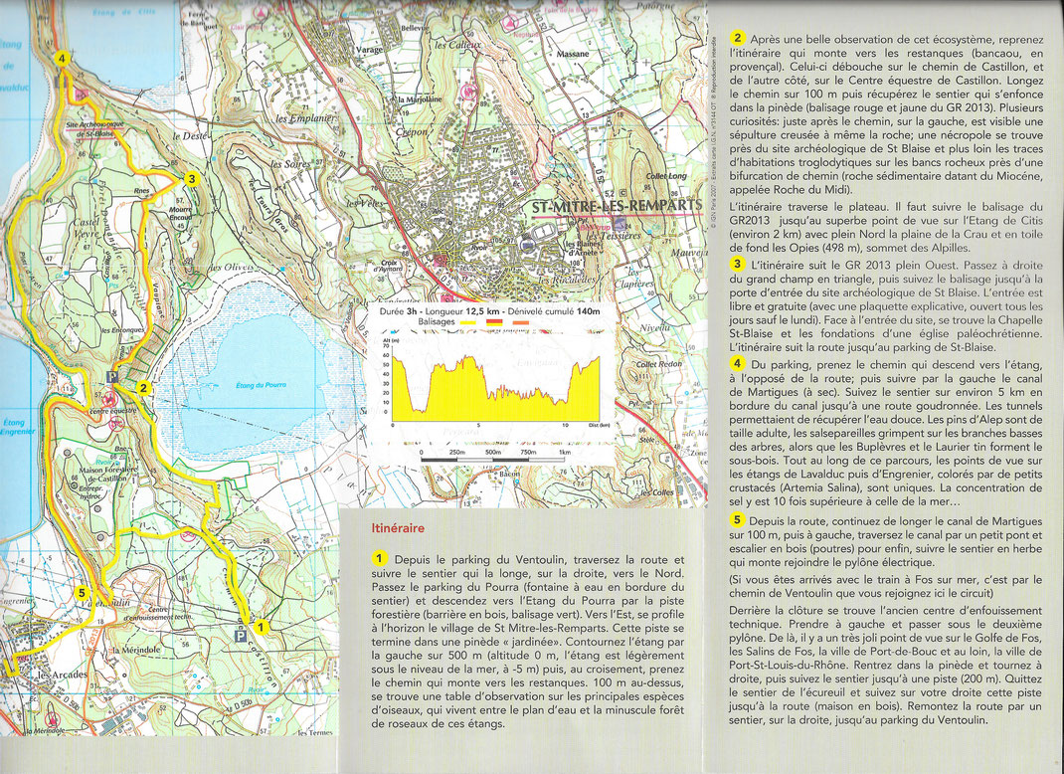The image size is (1064, 774).
Task: Click the 'les Soires' map label
Action: click(290, 164)
